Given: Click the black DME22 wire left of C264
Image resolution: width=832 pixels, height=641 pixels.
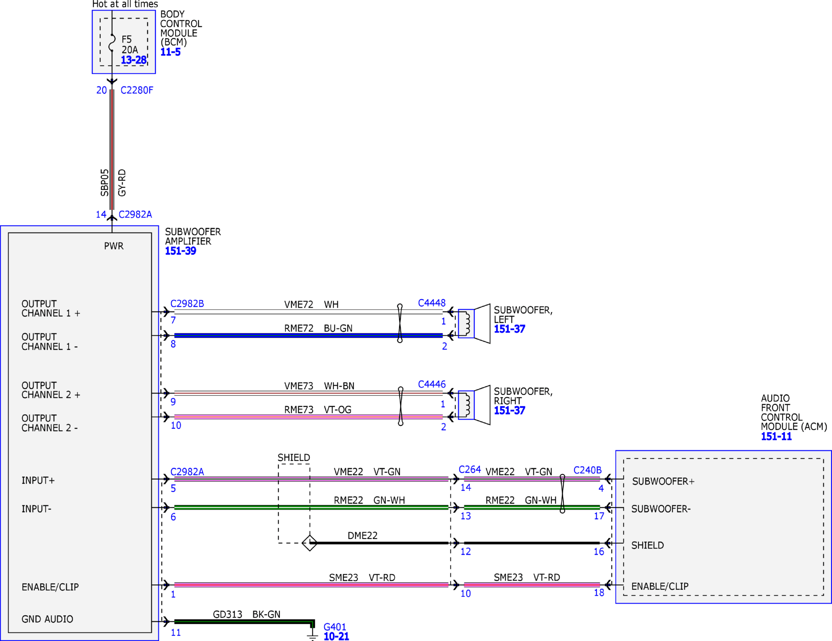Looking at the screenshot, I should [x=379, y=543].
